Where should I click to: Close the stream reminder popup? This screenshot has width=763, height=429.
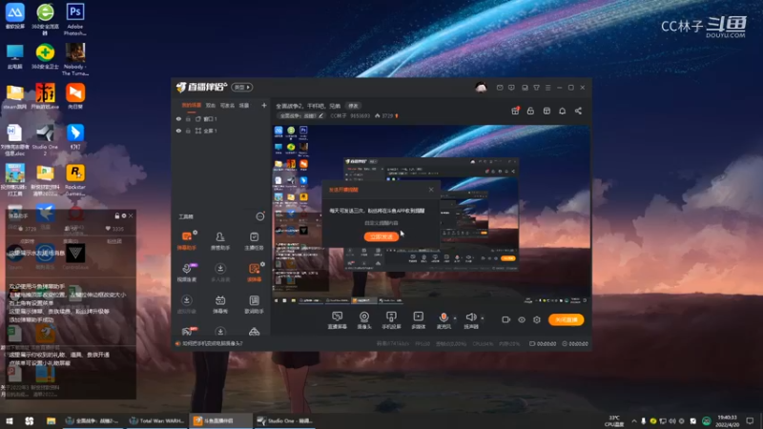point(431,189)
